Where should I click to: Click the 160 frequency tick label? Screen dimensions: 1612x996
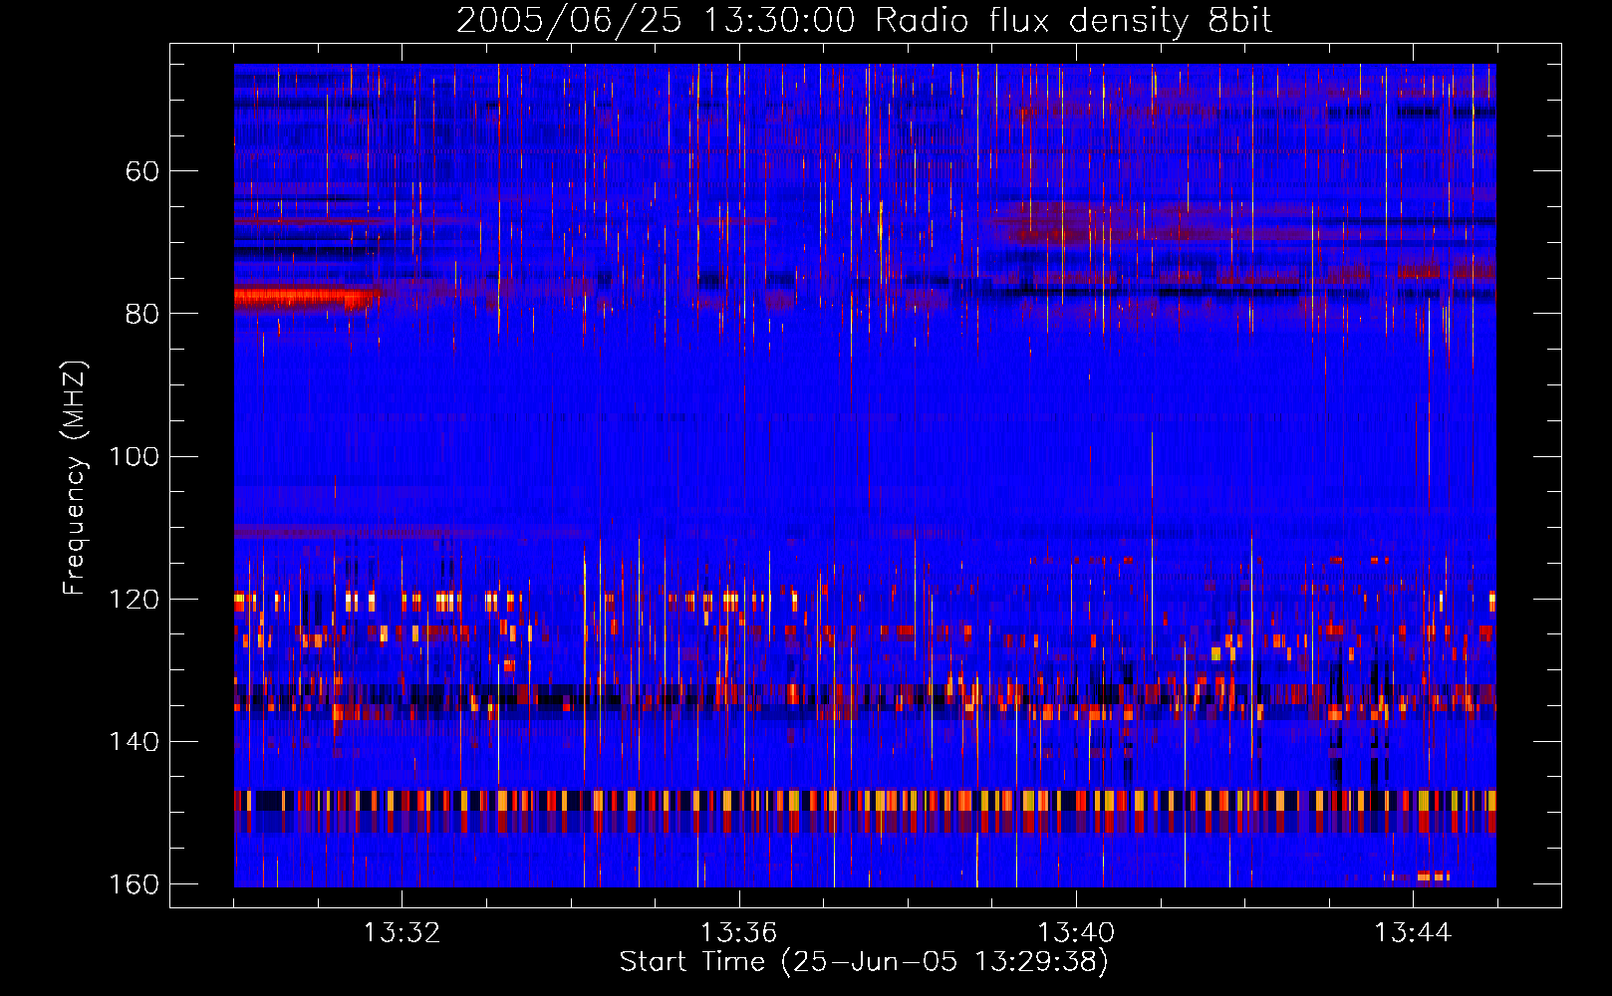tap(134, 884)
